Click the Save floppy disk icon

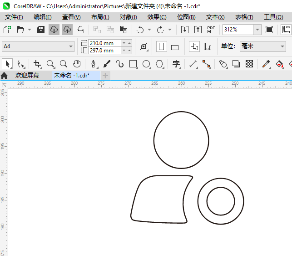click(41, 30)
